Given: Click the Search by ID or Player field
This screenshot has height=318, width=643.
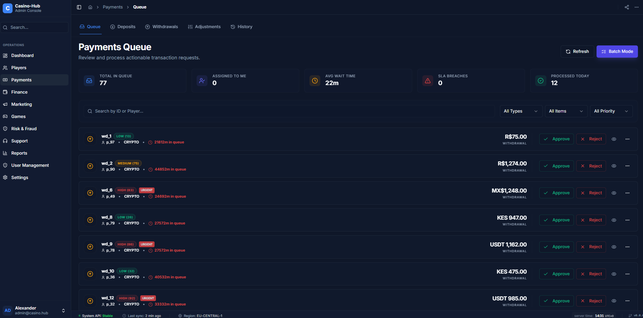Looking at the screenshot, I should pyautogui.click(x=288, y=111).
